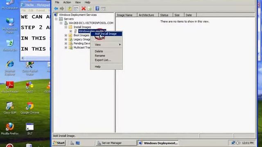Expand the Boot Images node
262x147 pixels.
point(66,35)
